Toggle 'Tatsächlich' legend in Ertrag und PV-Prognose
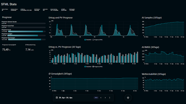Image resolution: width=186 pixels, height=104 pixels. tap(88, 40)
